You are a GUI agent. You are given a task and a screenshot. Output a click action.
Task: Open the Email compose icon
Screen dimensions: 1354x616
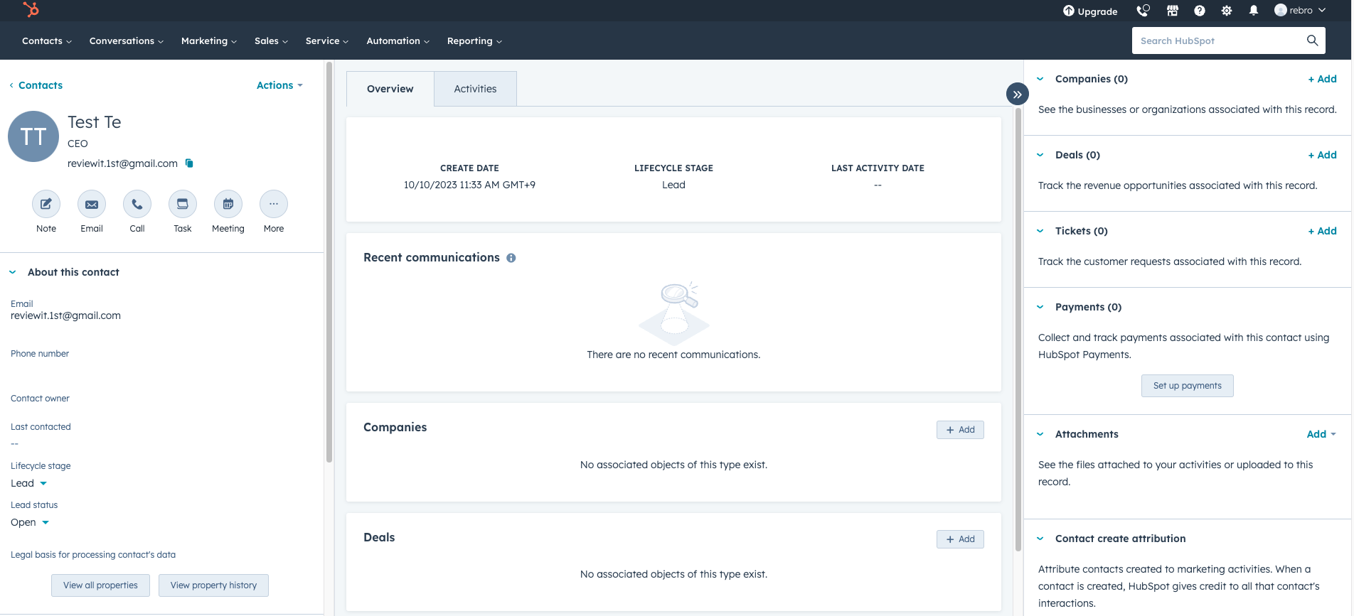[x=92, y=205]
